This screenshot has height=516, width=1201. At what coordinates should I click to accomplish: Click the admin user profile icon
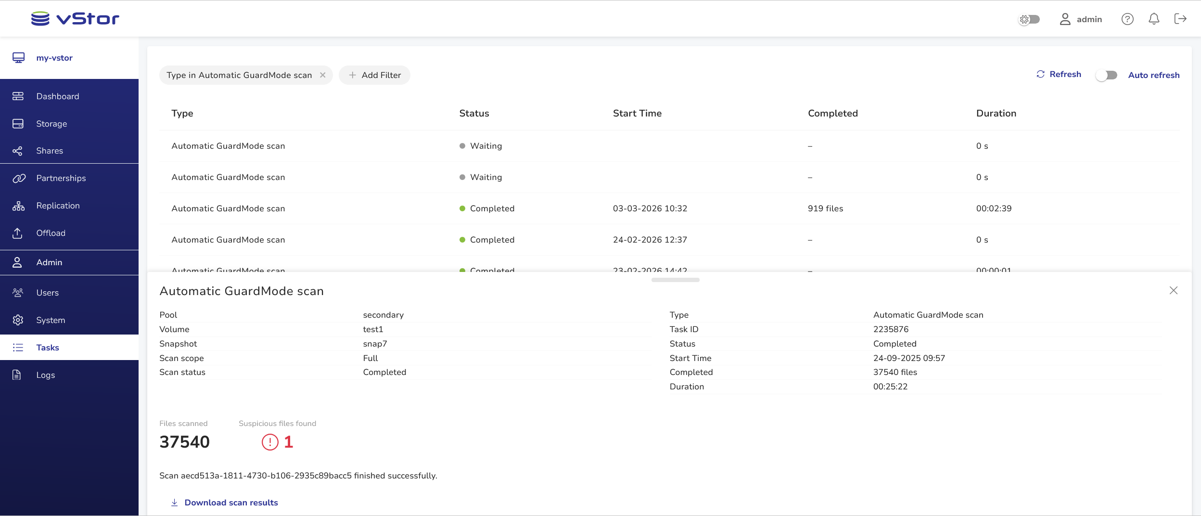[x=1065, y=19]
